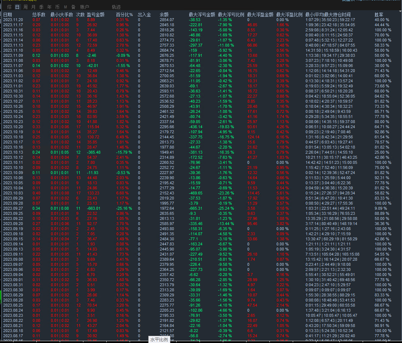This screenshot has width=402, height=343.
Task: Click the 百分比% column header
Action: click(124, 15)
